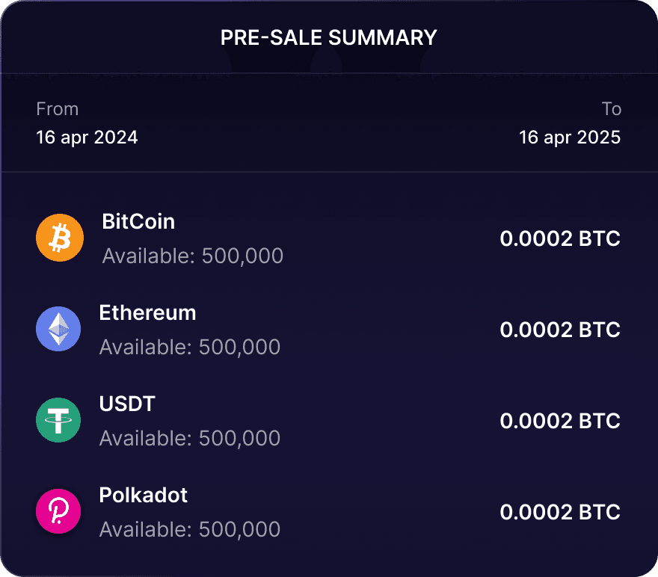Select the Ethereum coin name

click(x=147, y=312)
